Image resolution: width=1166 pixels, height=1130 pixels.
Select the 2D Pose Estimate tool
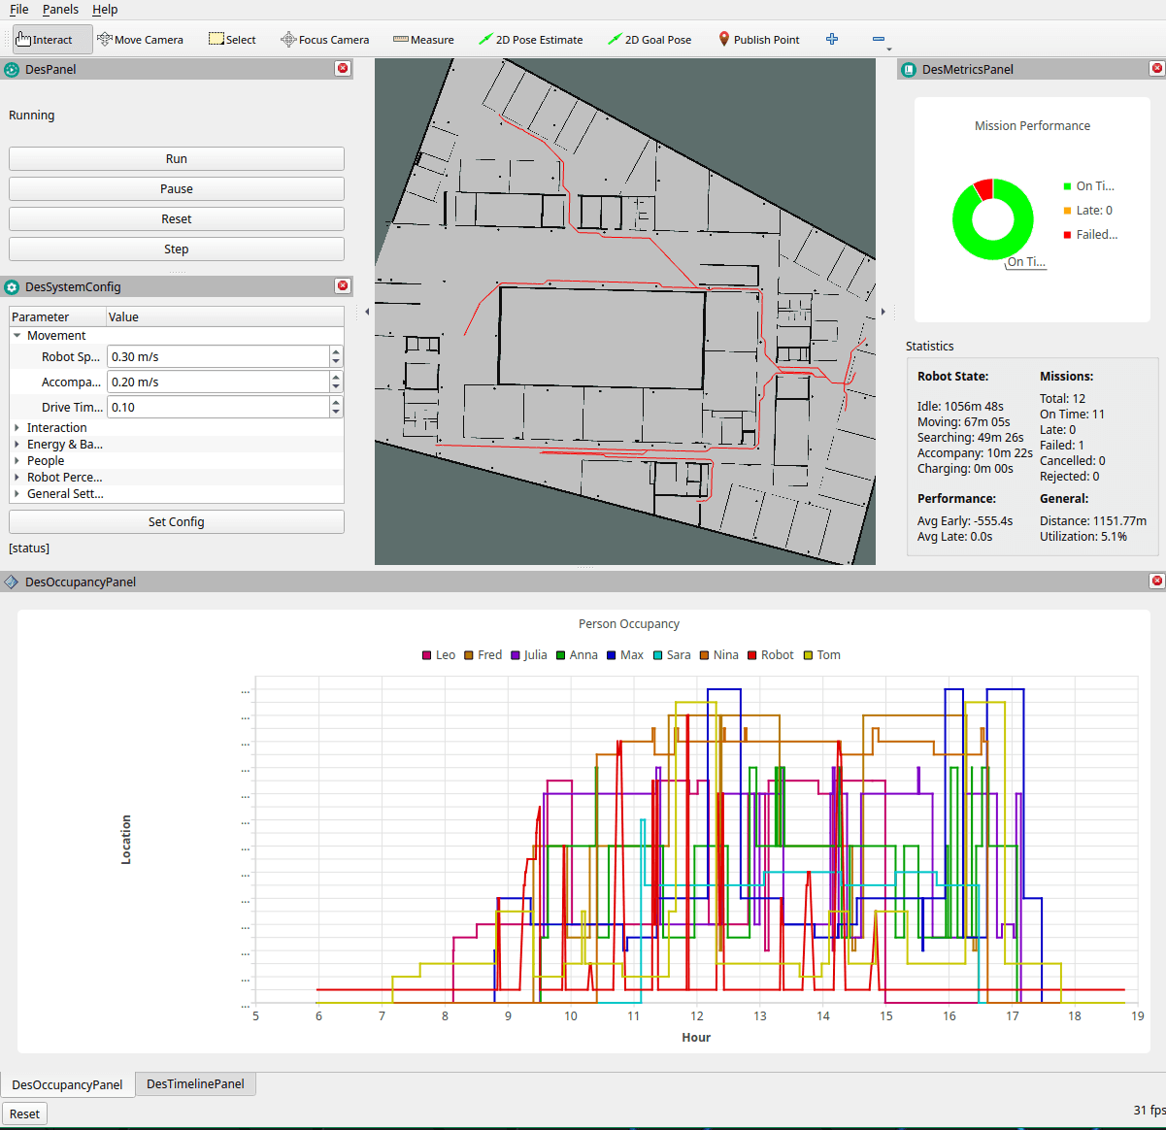pyautogui.click(x=530, y=40)
